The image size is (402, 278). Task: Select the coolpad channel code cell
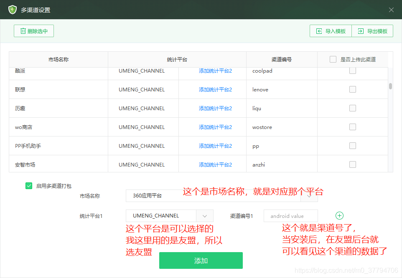click(x=282, y=73)
